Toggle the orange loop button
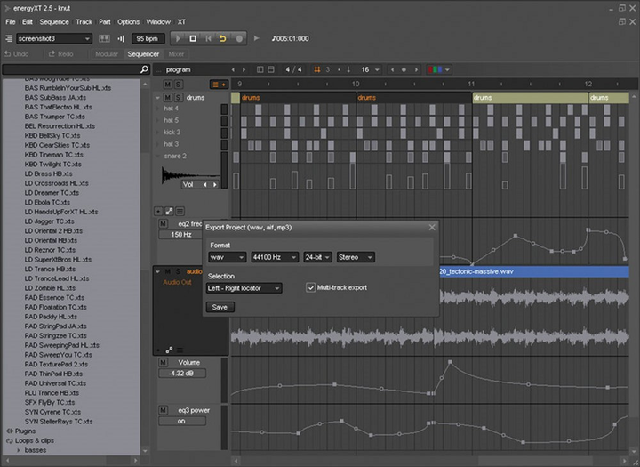Image resolution: width=640 pixels, height=467 pixels. point(223,38)
